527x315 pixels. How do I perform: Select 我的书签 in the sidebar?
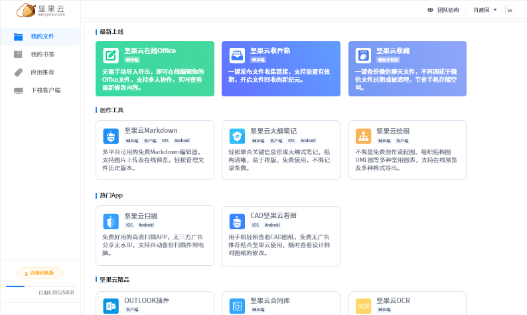pos(42,54)
